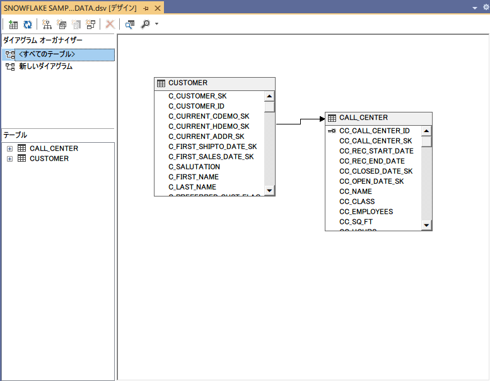The height and width of the screenshot is (381, 490).
Task: Click the red X delete icon in toolbar
Action: click(x=110, y=25)
